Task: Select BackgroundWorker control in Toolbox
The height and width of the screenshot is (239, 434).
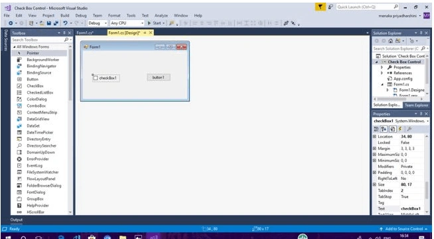Action: coord(42,60)
